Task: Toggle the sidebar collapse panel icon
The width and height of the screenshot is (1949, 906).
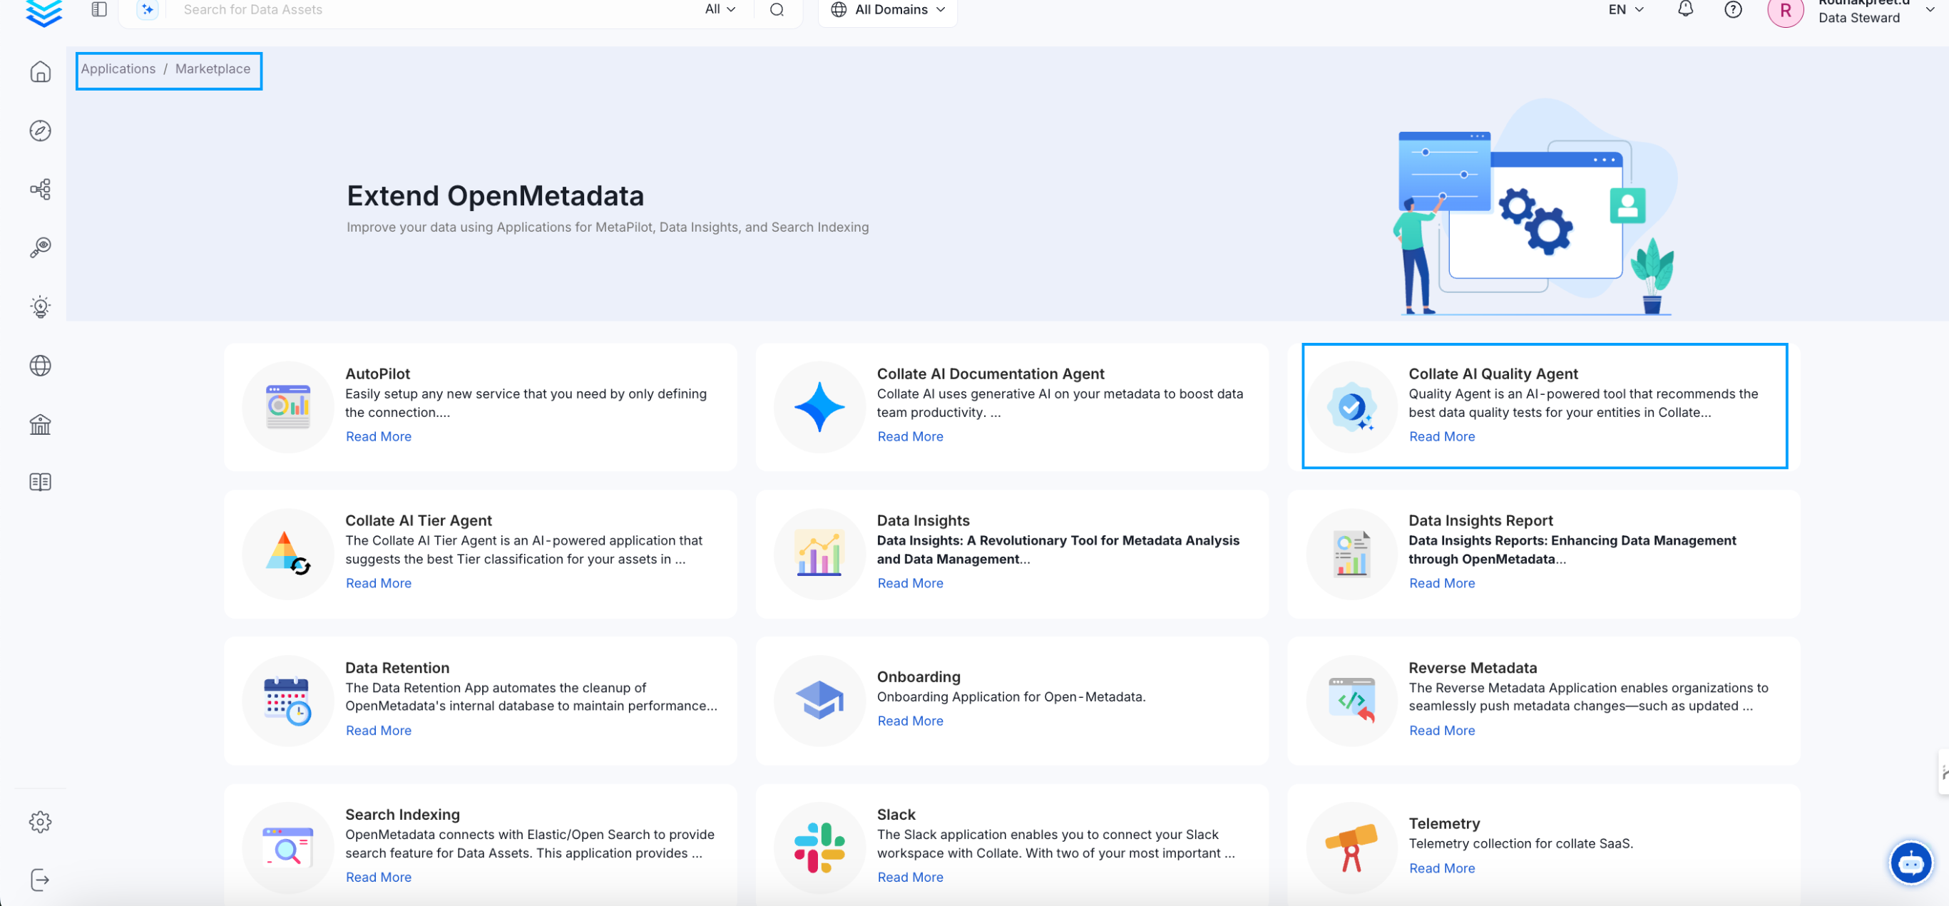Action: 99,9
